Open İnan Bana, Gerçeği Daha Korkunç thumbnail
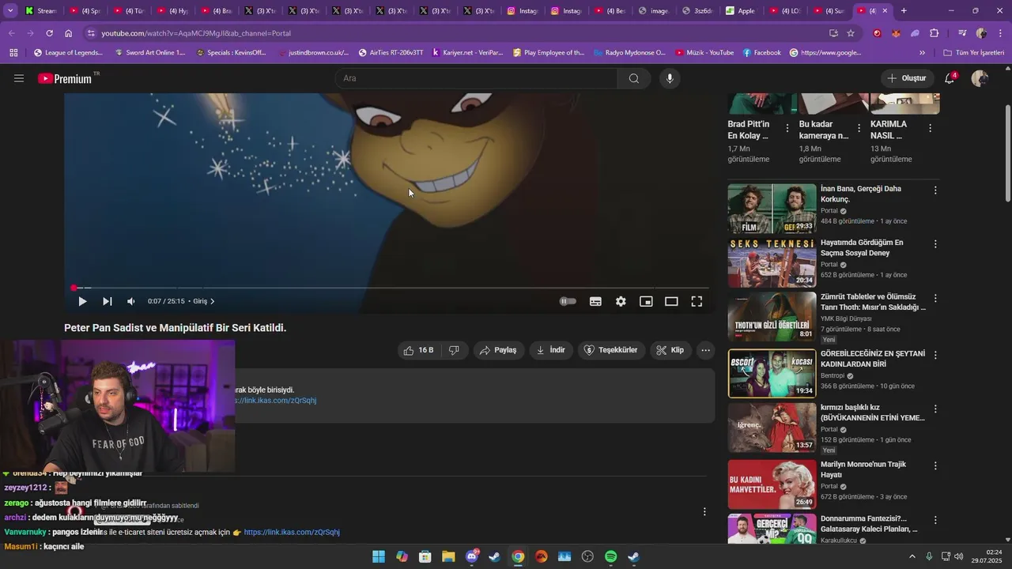 pos(772,209)
